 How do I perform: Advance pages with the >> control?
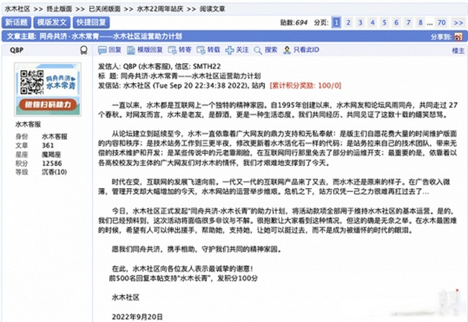click(x=458, y=23)
